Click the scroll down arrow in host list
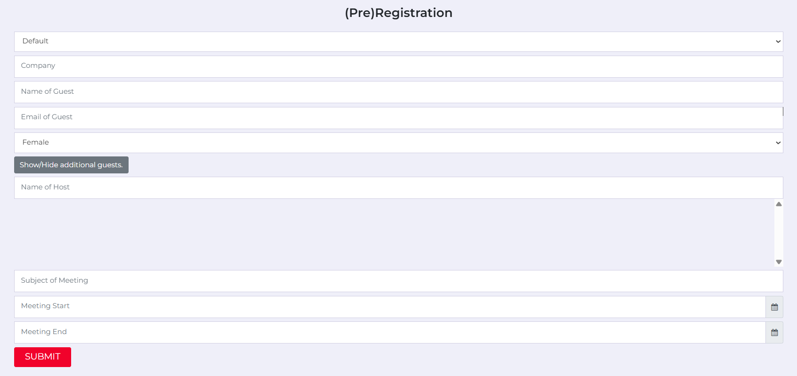Image resolution: width=797 pixels, height=376 pixels. pos(779,262)
